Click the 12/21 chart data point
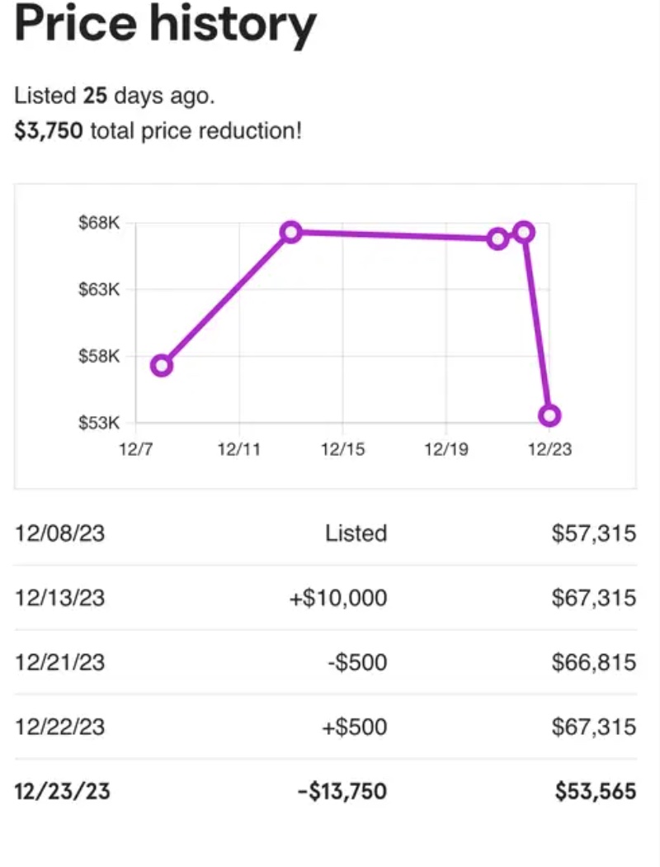Screen dimensions: 660x867 click(x=497, y=239)
